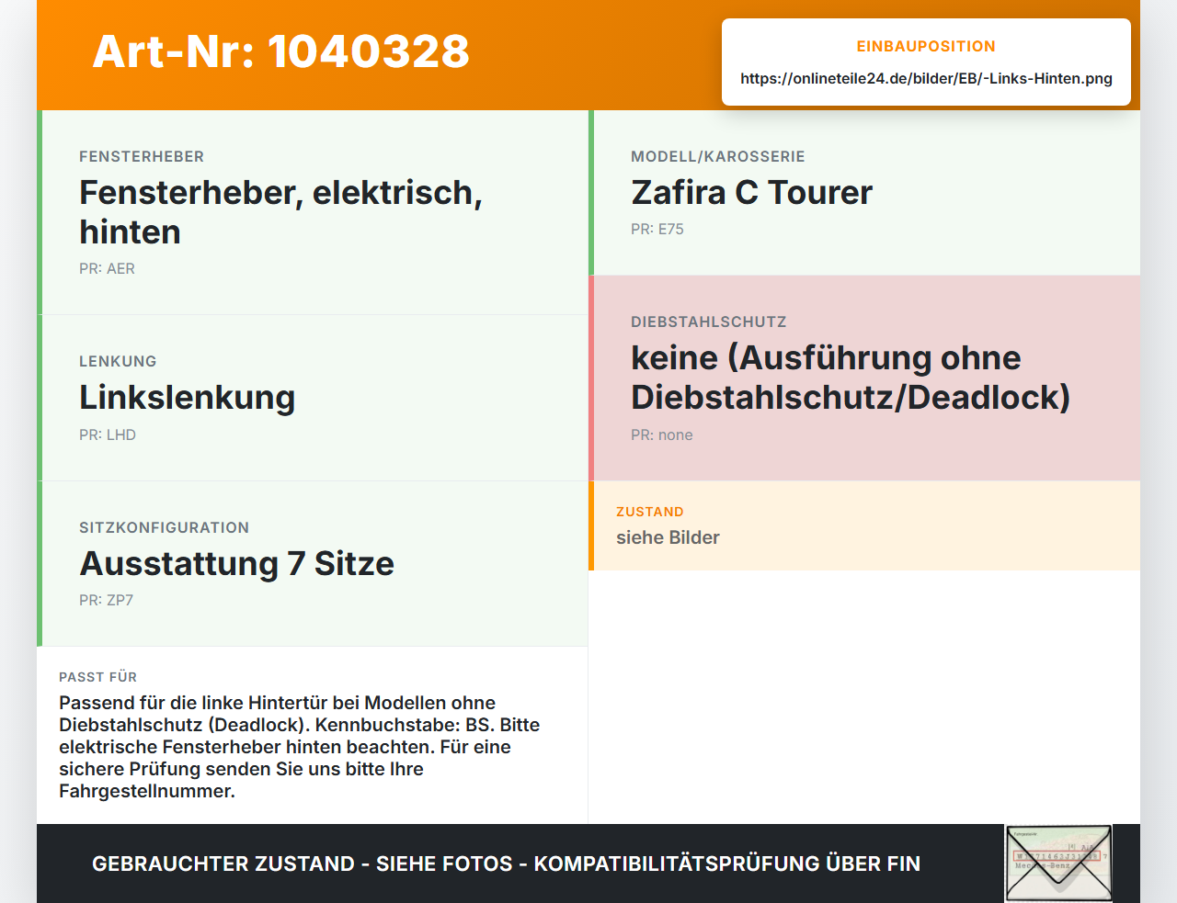
Task: Click the PR: AER code
Action: coord(107,269)
